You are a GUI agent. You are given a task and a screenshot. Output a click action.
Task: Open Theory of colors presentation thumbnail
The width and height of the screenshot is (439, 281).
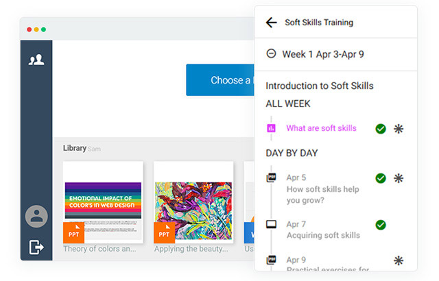pos(103,202)
